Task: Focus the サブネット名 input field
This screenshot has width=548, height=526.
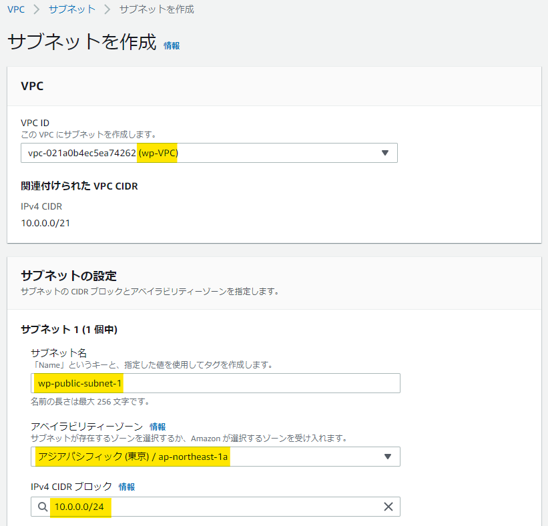Action: [x=216, y=383]
